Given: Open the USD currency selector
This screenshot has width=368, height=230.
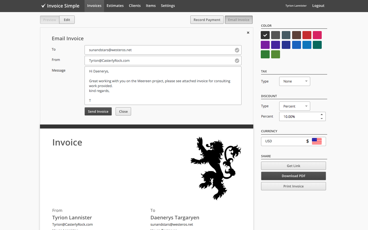Looking at the screenshot, I should tap(294, 141).
